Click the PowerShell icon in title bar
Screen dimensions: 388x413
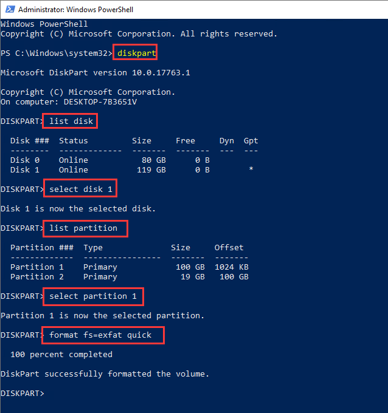(9, 10)
